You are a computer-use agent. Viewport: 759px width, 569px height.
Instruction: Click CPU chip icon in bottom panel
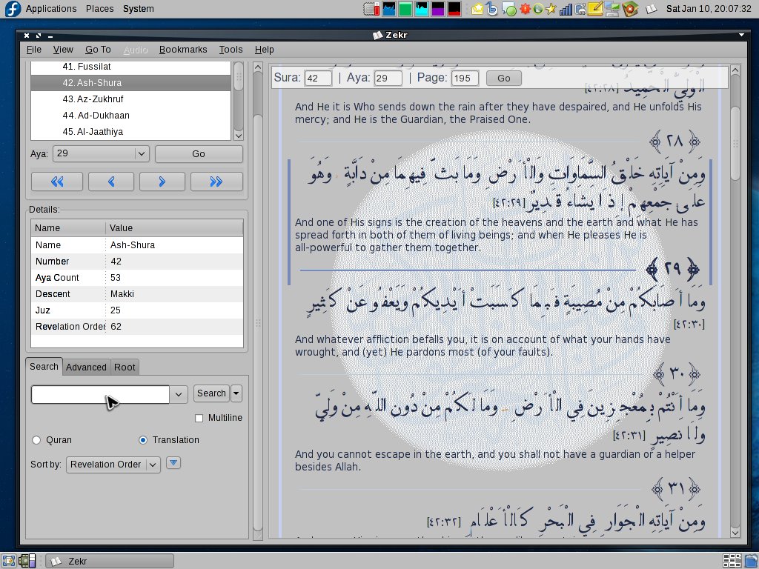[27, 561]
